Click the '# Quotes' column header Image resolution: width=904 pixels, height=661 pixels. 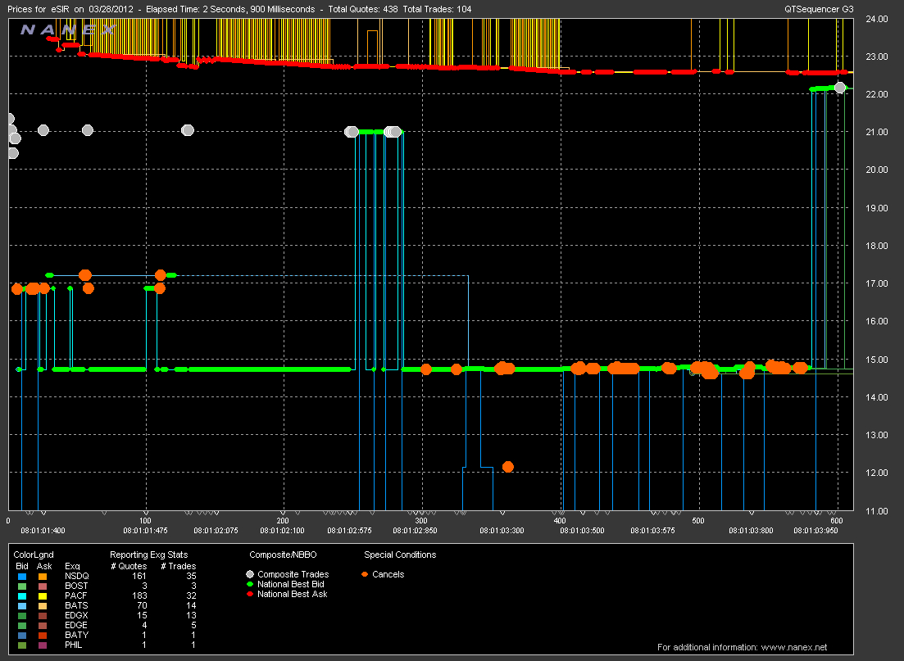click(129, 567)
